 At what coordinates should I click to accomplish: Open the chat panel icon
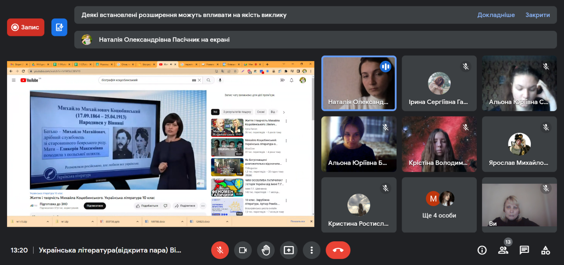pyautogui.click(x=524, y=250)
